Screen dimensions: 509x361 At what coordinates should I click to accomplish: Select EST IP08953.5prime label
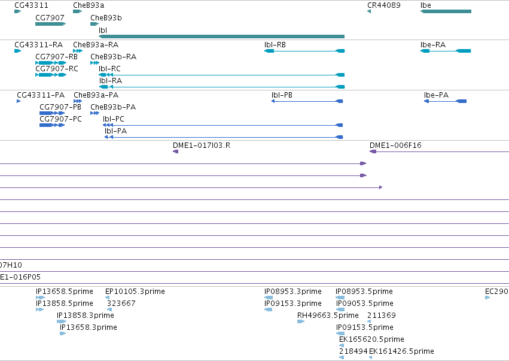pyautogui.click(x=364, y=292)
